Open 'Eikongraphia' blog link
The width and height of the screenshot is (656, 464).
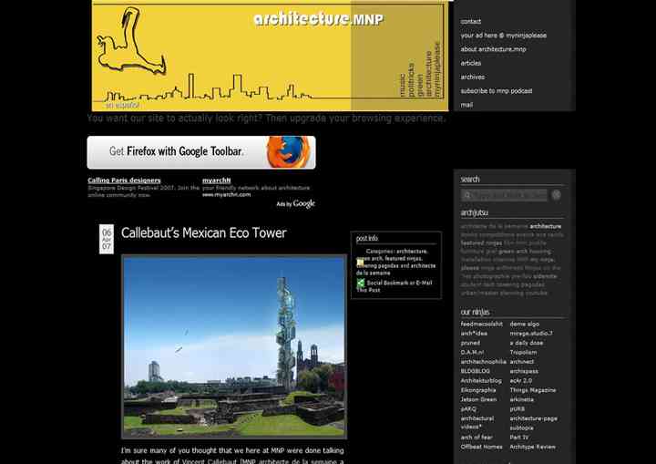point(477,390)
